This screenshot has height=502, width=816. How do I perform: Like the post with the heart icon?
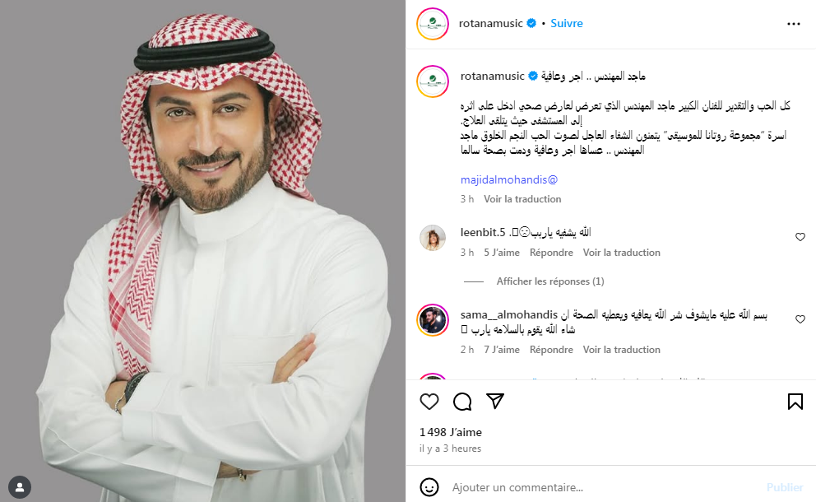[x=429, y=402]
